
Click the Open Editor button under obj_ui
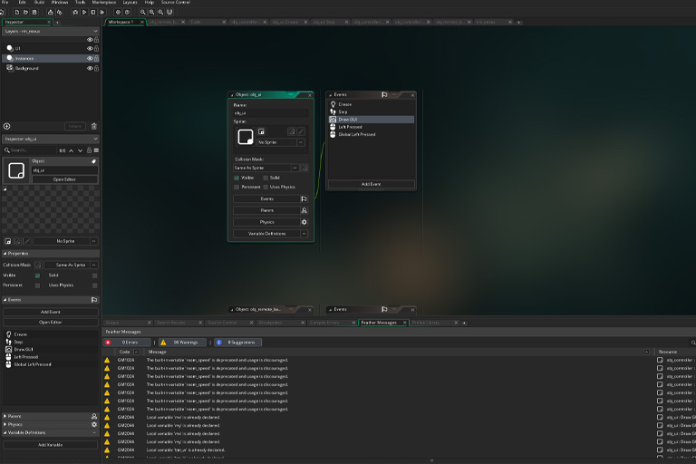(64, 179)
